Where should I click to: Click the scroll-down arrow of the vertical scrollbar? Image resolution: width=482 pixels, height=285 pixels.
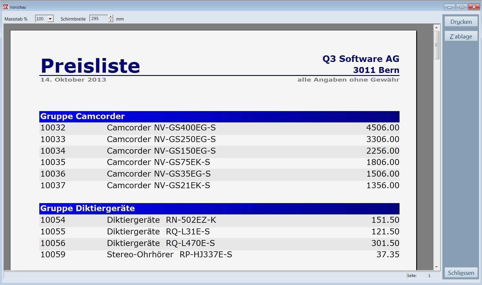(x=436, y=266)
